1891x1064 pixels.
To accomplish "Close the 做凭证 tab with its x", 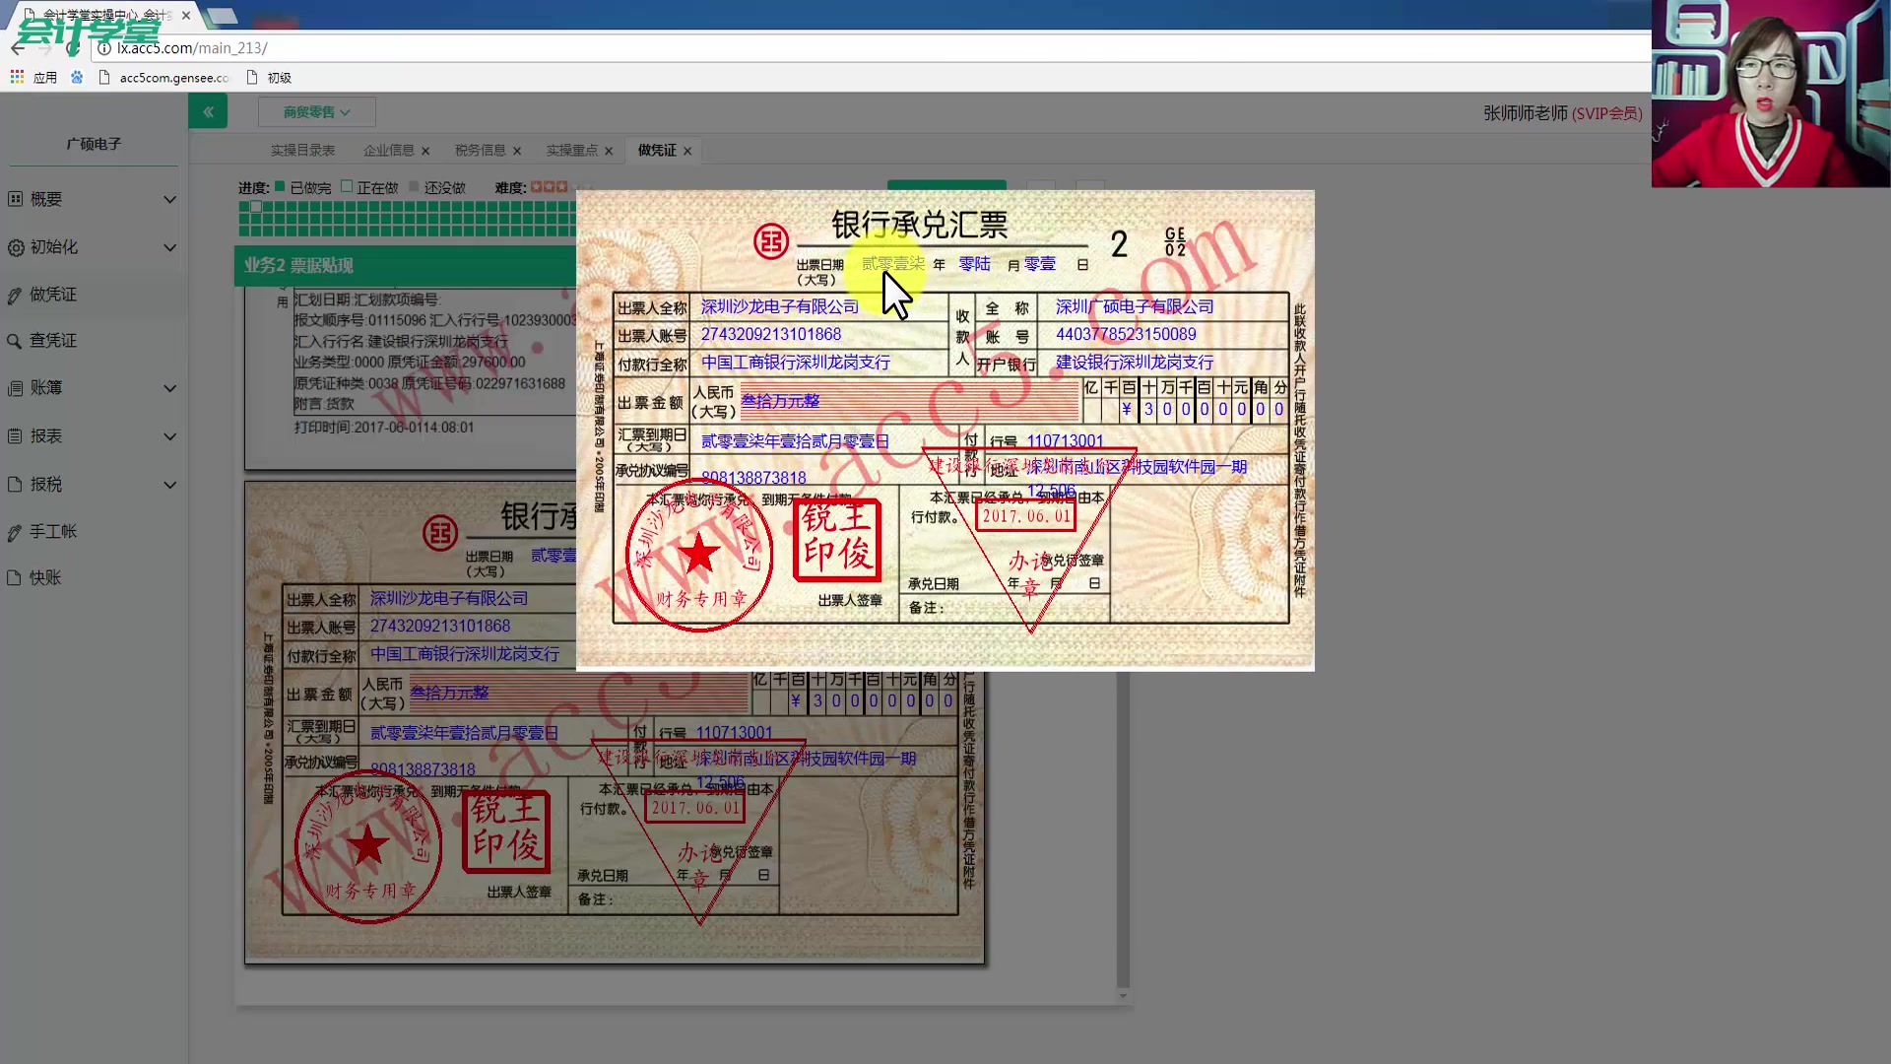I will (x=687, y=151).
